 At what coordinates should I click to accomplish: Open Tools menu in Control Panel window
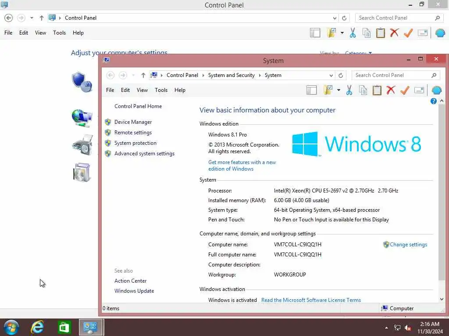(59, 32)
